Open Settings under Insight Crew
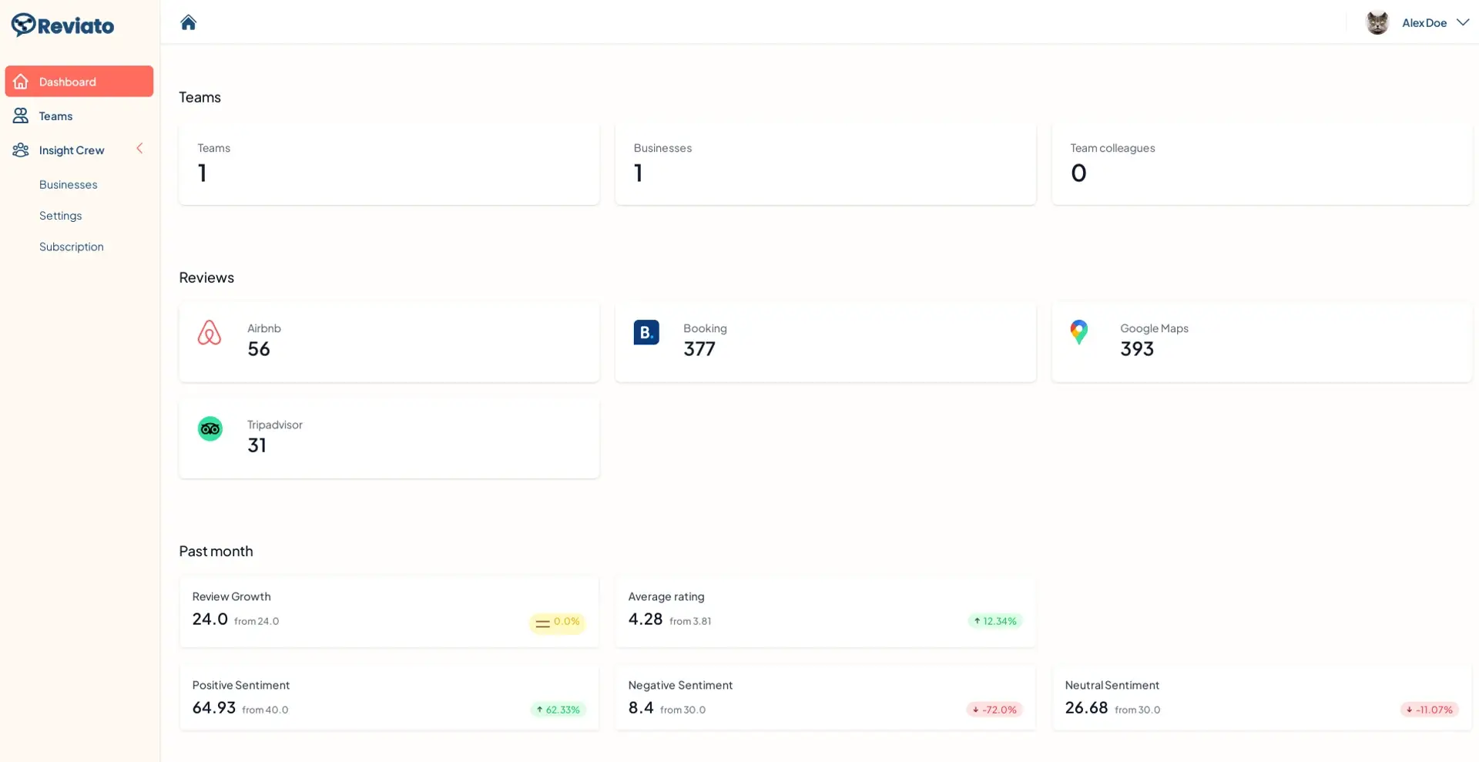This screenshot has height=762, width=1479. coord(60,216)
